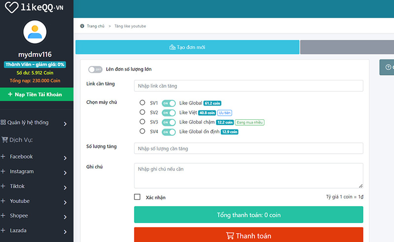This screenshot has height=242, width=394.
Task: Switch to the Tạo đơn mới tab
Action: [187, 47]
